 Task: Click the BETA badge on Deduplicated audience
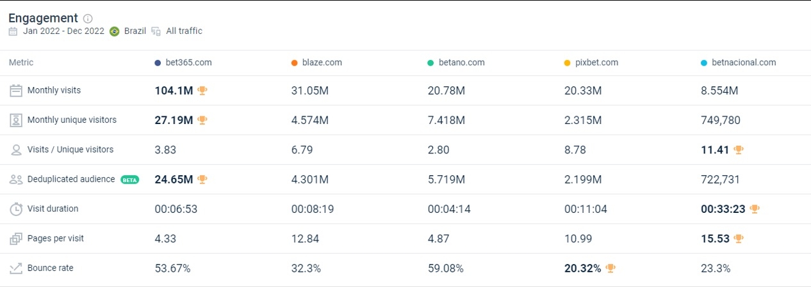click(x=130, y=180)
